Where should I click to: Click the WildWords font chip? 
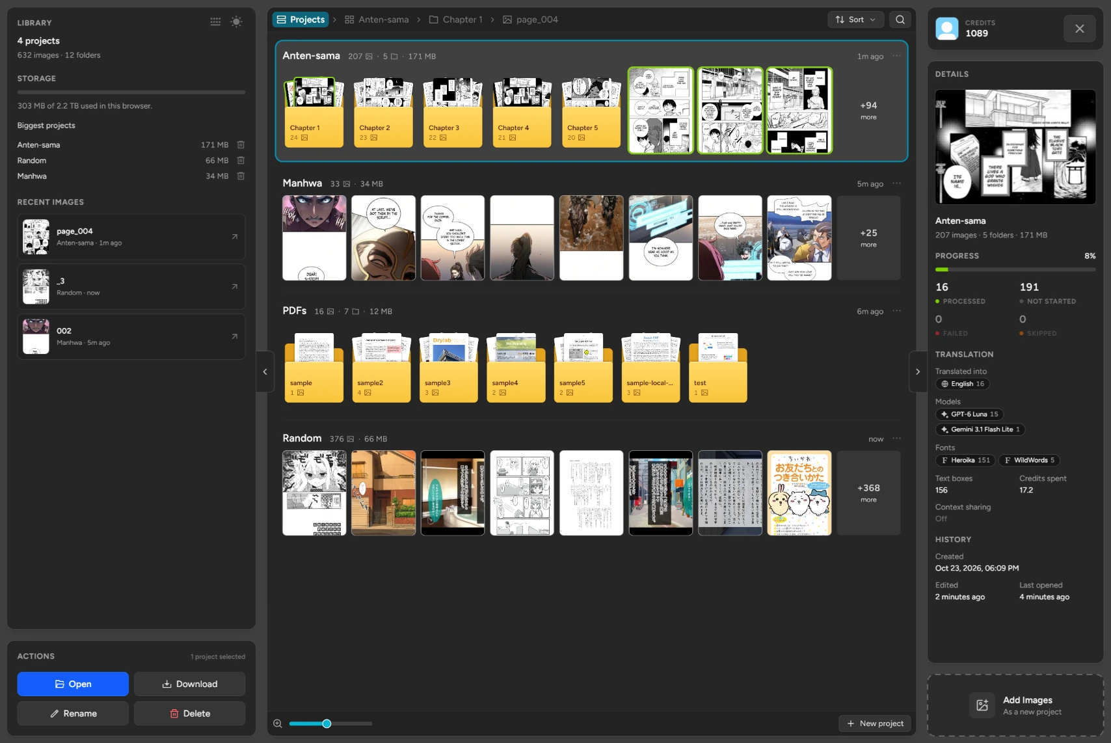1029,460
